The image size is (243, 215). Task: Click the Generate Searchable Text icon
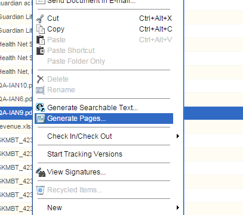pyautogui.click(x=40, y=108)
